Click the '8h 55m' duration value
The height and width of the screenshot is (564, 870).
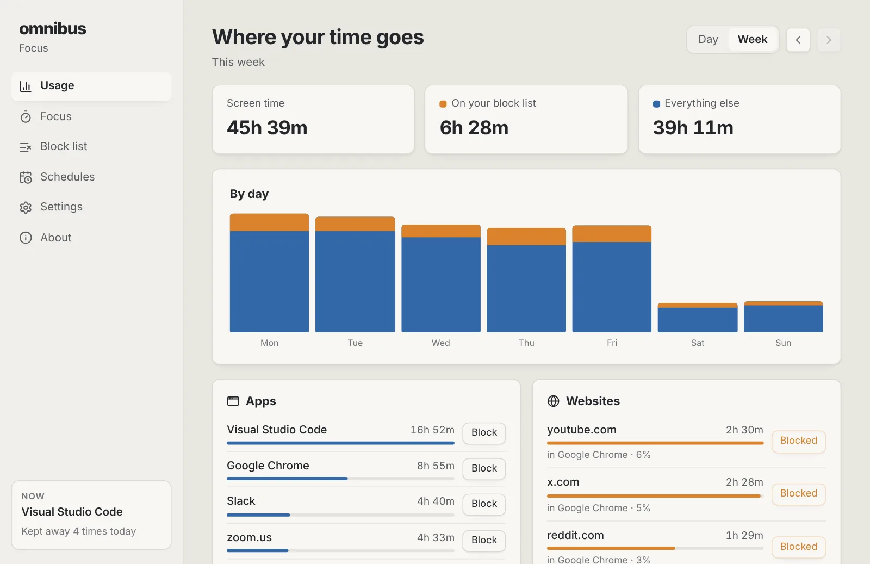436,466
